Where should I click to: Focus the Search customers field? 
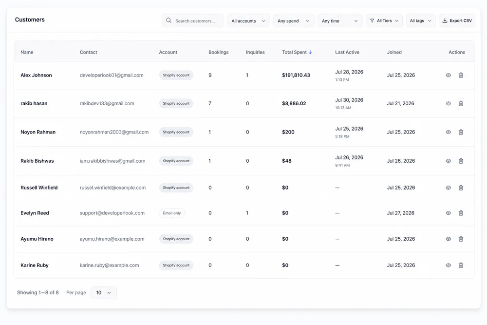coord(192,21)
